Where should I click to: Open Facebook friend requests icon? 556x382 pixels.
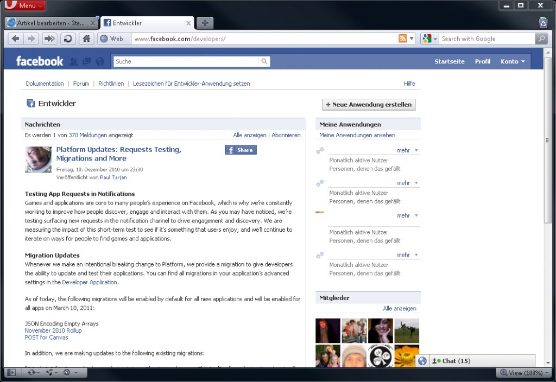pyautogui.click(x=73, y=62)
